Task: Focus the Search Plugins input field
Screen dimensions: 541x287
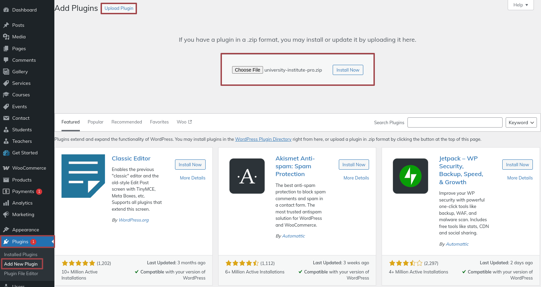Action: tap(455, 122)
